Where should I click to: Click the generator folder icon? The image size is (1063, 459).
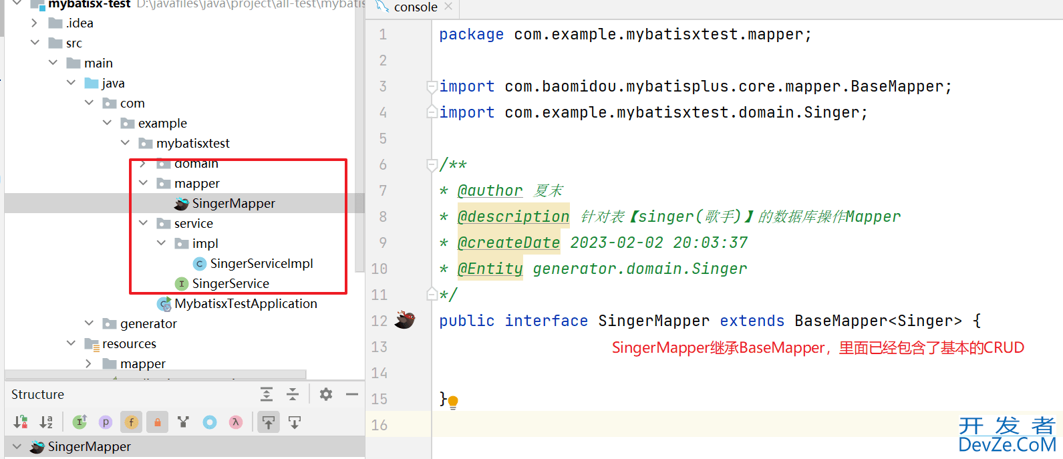click(x=110, y=323)
